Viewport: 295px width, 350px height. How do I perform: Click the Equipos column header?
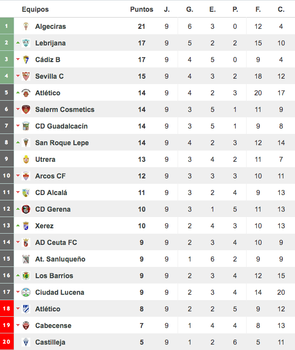pos(35,9)
